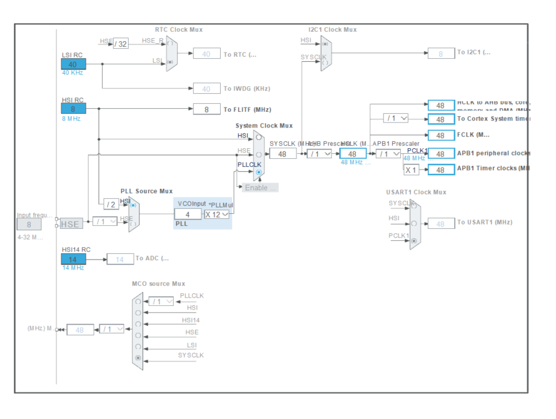Image resolution: width=556 pixels, height=419 pixels.
Task: Click the To Cortex System timer 48 field
Action: (x=441, y=119)
